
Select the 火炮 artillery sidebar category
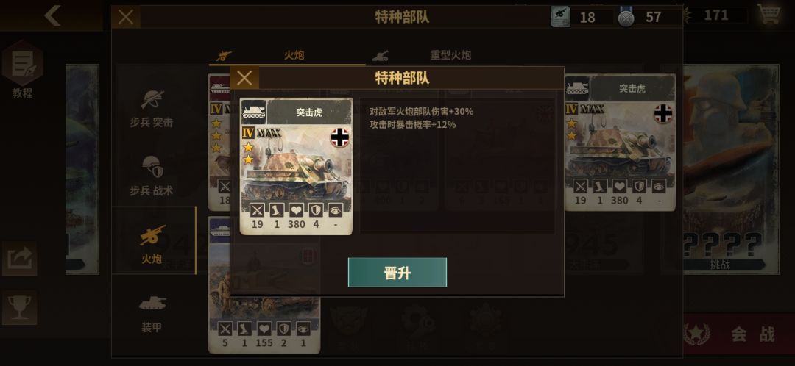pyautogui.click(x=152, y=244)
